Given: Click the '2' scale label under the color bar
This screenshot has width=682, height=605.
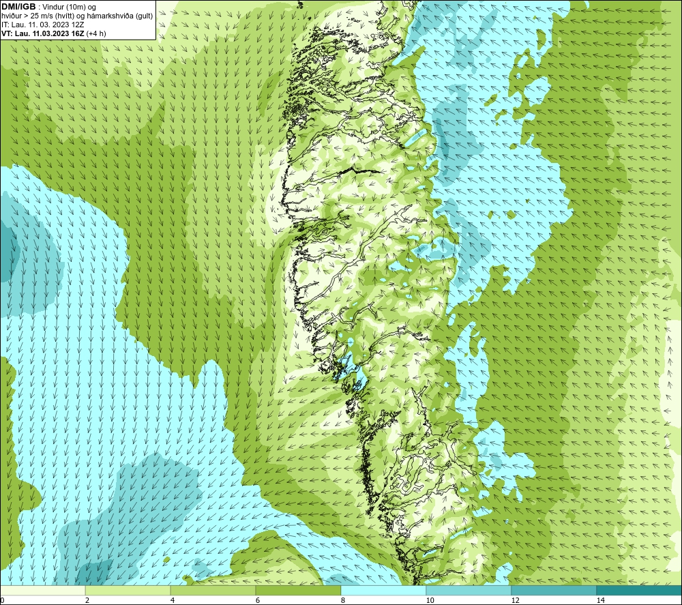Looking at the screenshot, I should pos(87,600).
